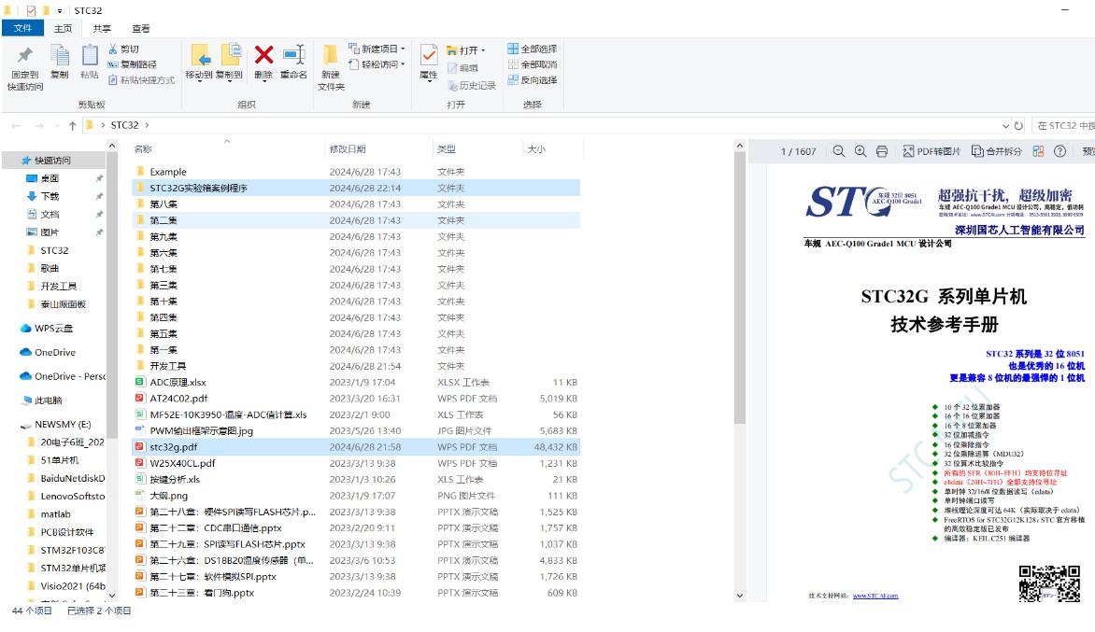
Task: Click the scroll-down arrow of the navigation pane
Action: tap(112, 596)
